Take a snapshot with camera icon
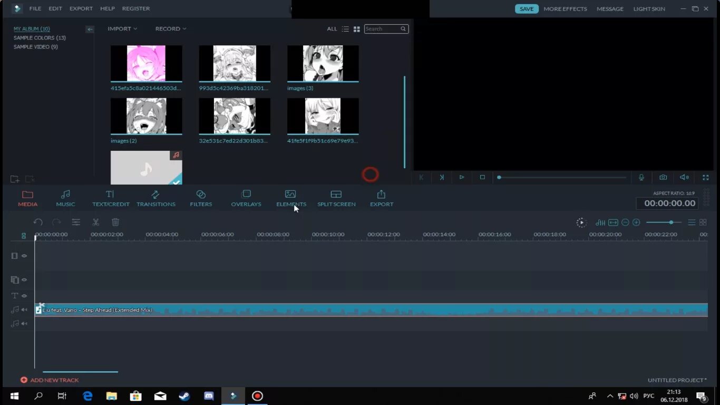Image resolution: width=720 pixels, height=405 pixels. pyautogui.click(x=663, y=177)
